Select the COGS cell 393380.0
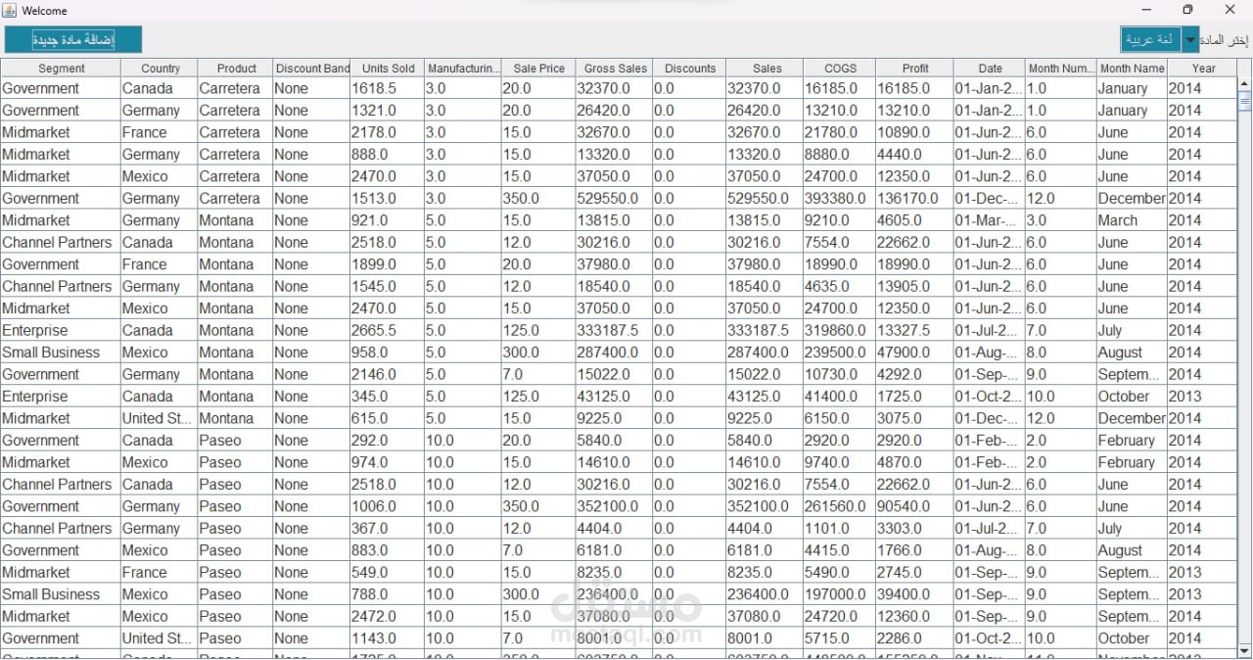 tap(840, 198)
